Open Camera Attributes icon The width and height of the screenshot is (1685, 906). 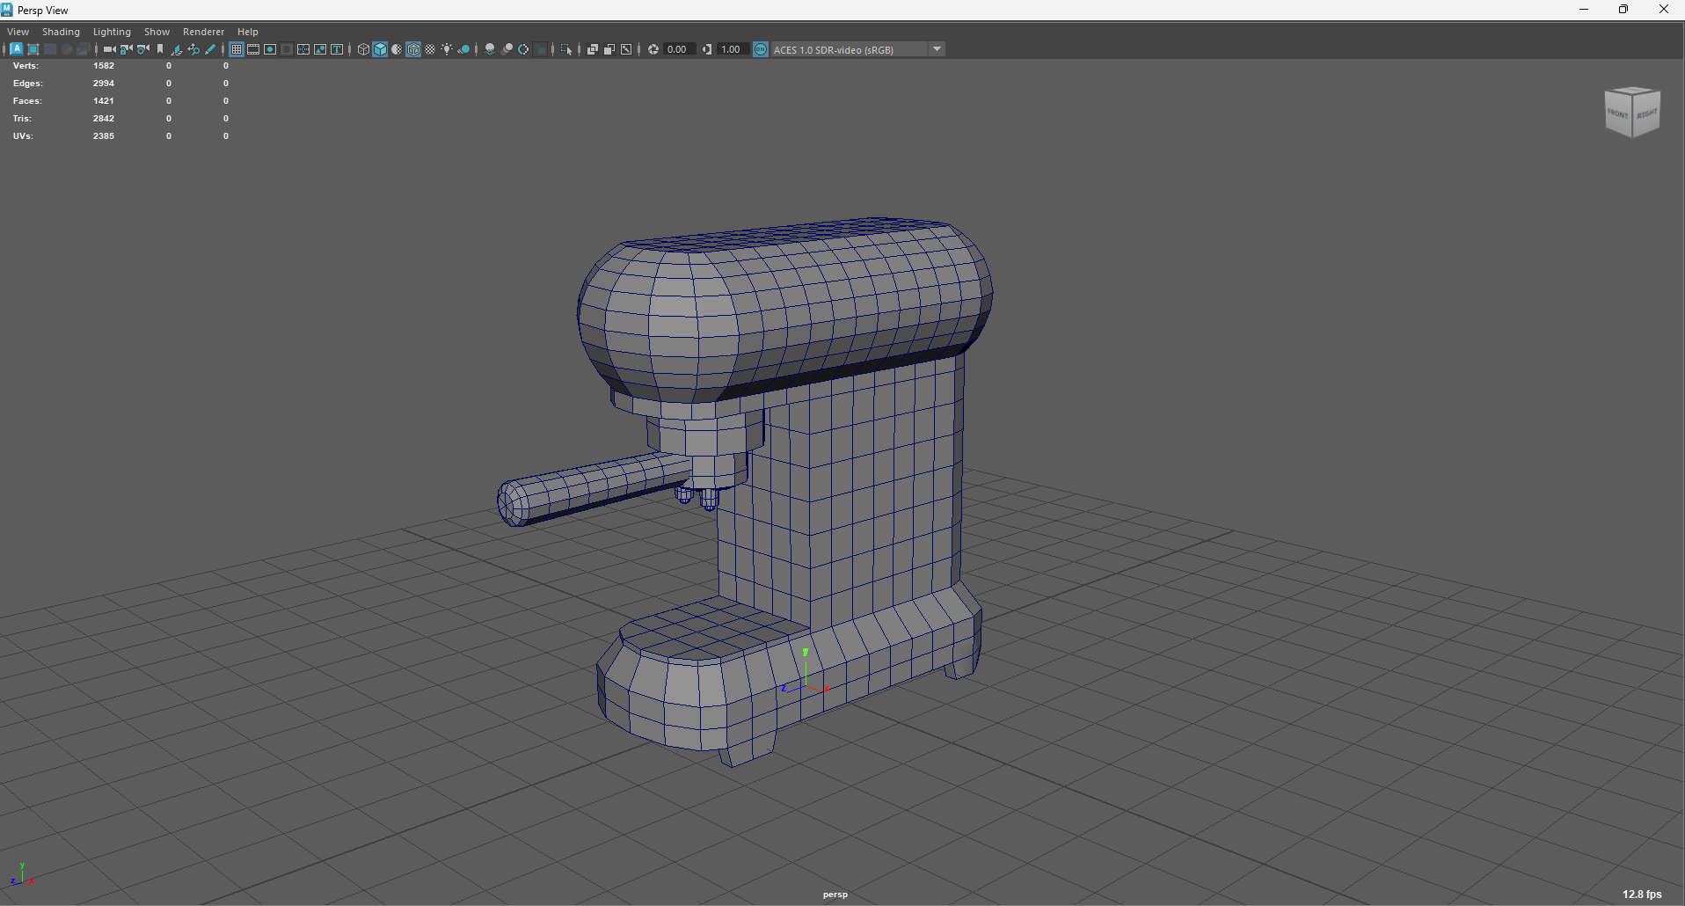pyautogui.click(x=142, y=49)
